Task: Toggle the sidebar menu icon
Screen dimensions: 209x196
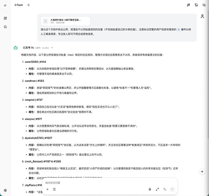Action: (x=5, y=5)
